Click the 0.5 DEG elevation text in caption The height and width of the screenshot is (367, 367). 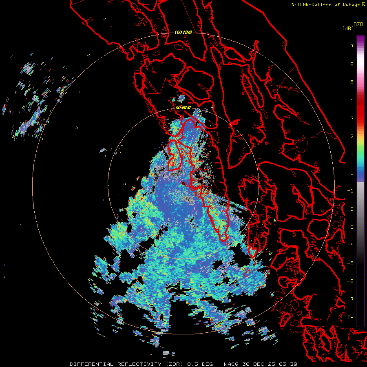point(200,364)
